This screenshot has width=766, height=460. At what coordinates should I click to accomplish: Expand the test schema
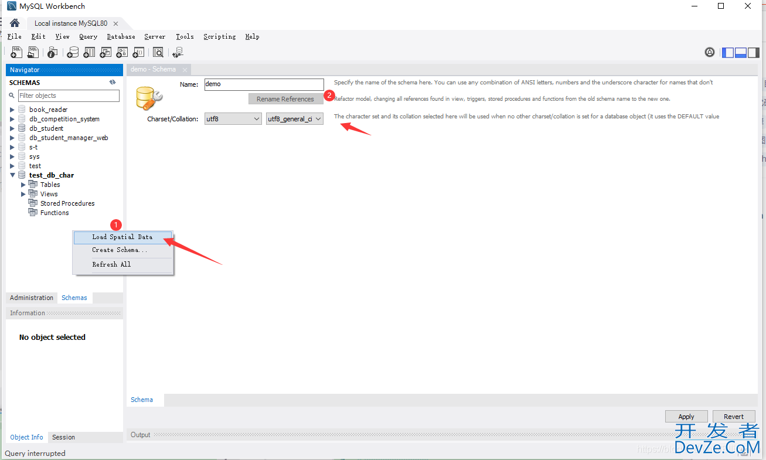click(x=13, y=166)
